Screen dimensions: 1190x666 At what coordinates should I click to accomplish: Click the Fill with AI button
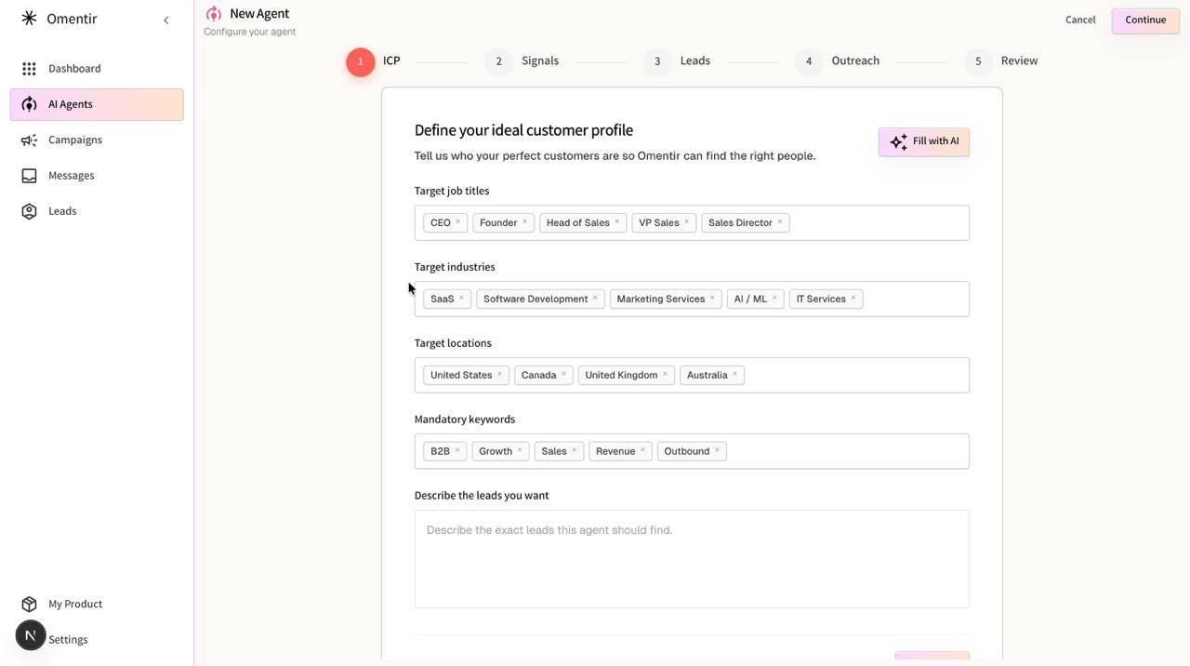pos(924,141)
